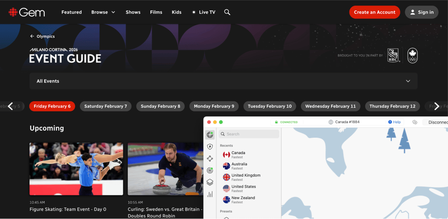Click the Canada flag icon in Recents
448x219 pixels.
click(x=226, y=155)
